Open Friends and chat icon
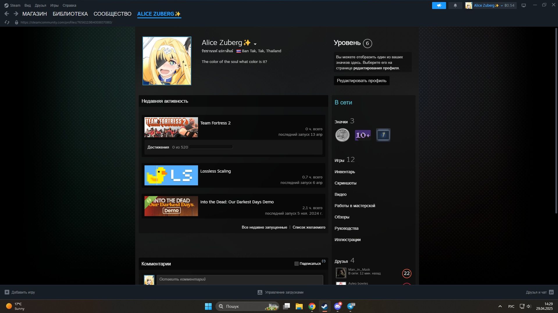The width and height of the screenshot is (558, 313). coord(551,292)
